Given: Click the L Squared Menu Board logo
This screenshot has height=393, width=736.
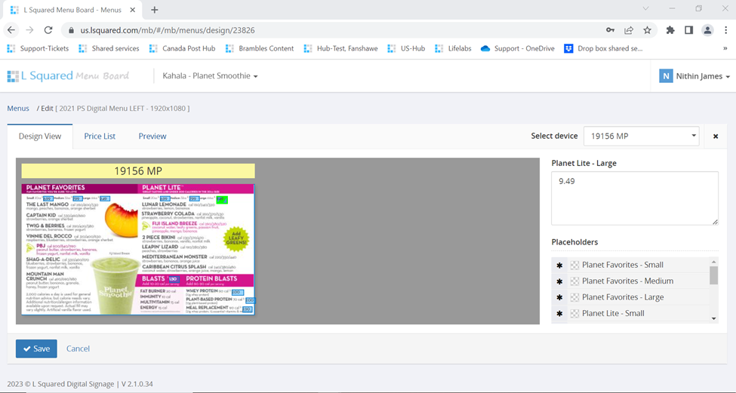Looking at the screenshot, I should [x=68, y=75].
